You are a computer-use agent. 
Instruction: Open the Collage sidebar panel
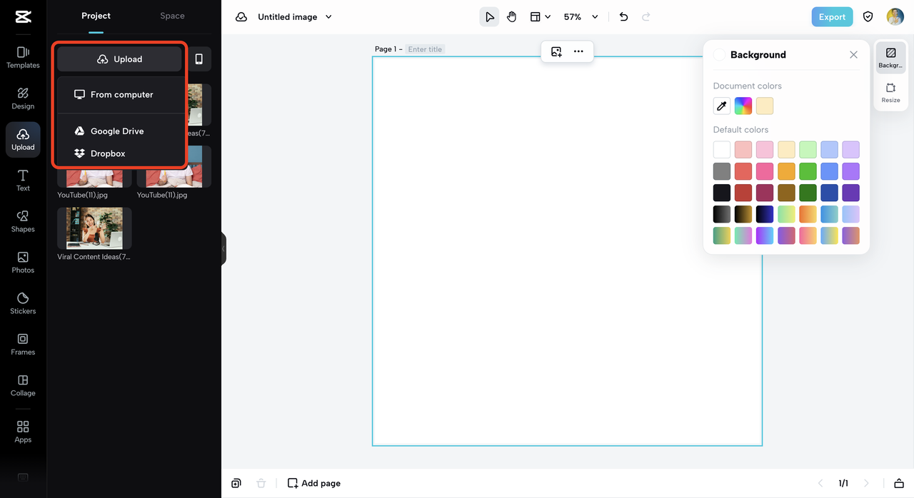point(23,385)
